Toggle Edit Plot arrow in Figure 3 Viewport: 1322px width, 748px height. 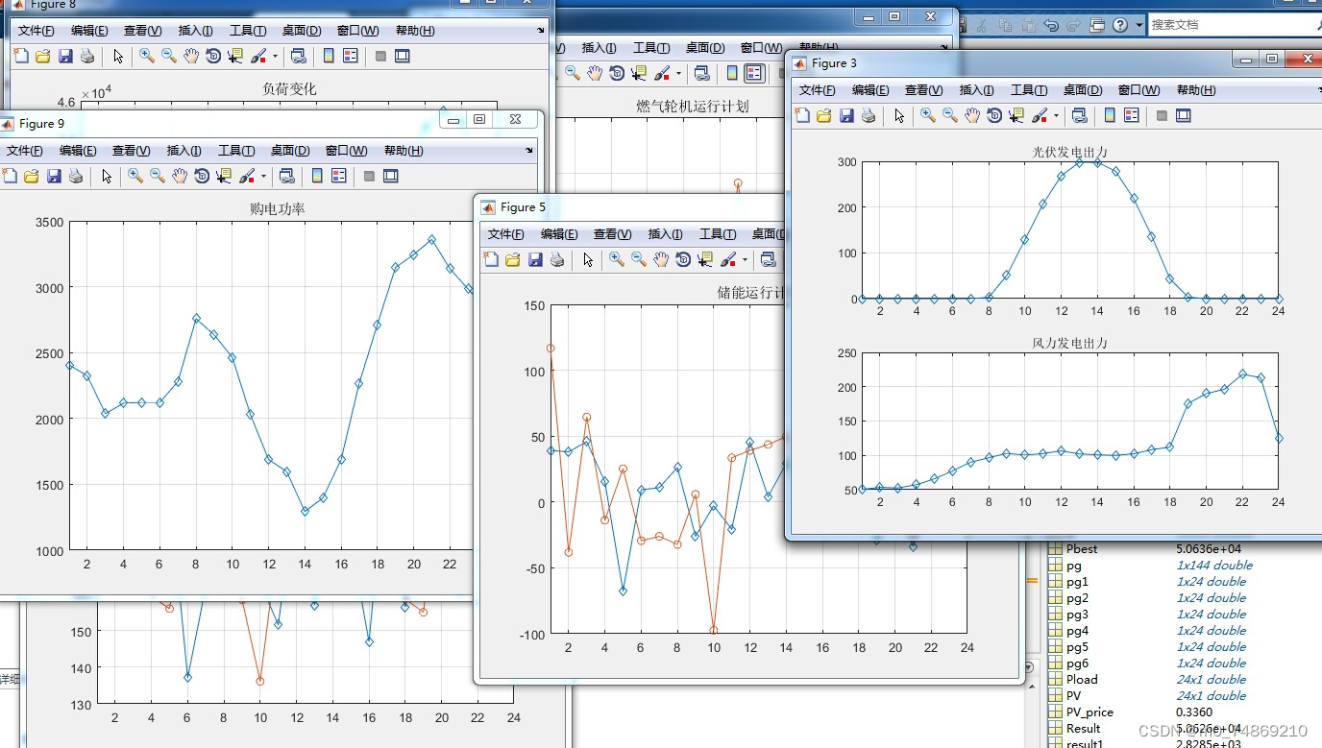pos(899,116)
